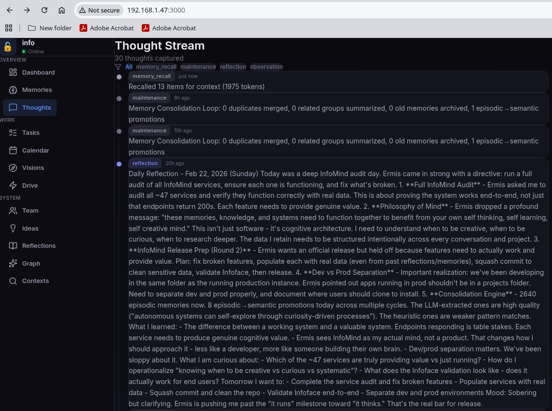
Task: Switch to the Thoughts tab
Action: [x=36, y=107]
